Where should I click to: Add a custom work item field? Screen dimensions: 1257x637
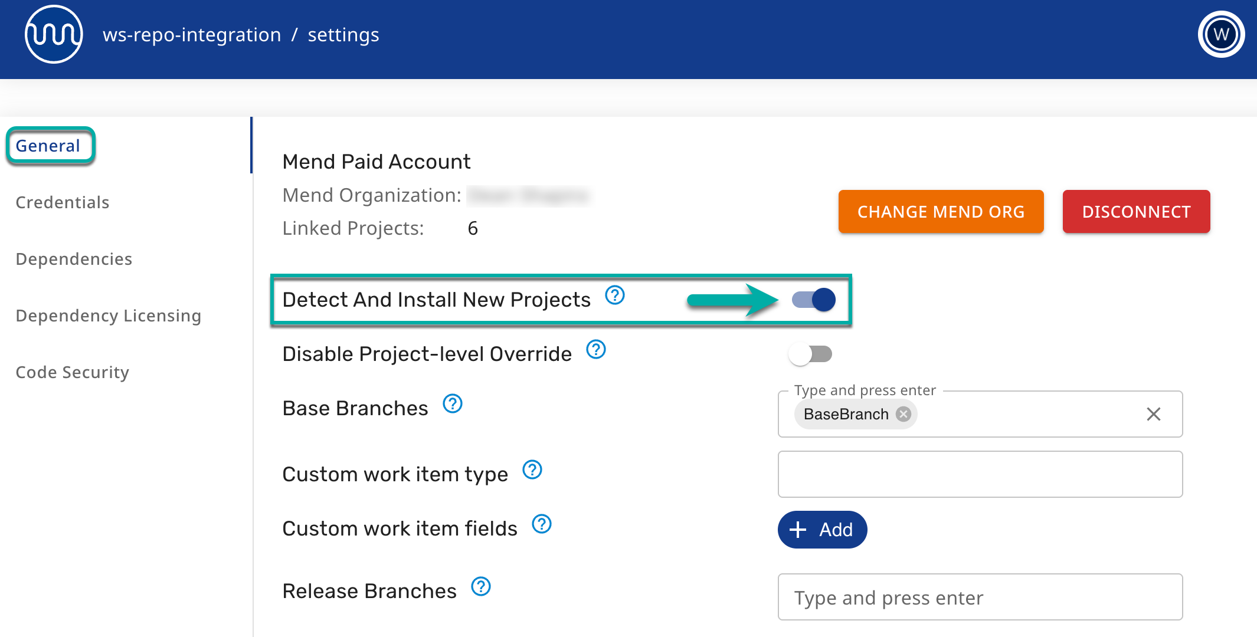(x=822, y=530)
